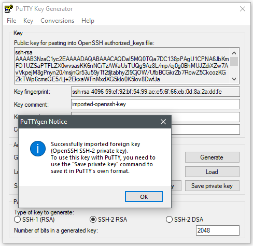Open the Key menu
The image size is (253, 246).
(x=28, y=21)
